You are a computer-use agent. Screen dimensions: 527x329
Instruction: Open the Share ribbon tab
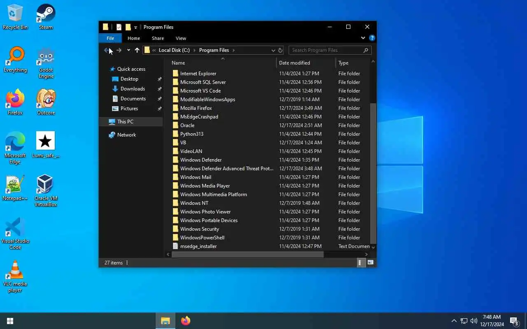coord(158,38)
